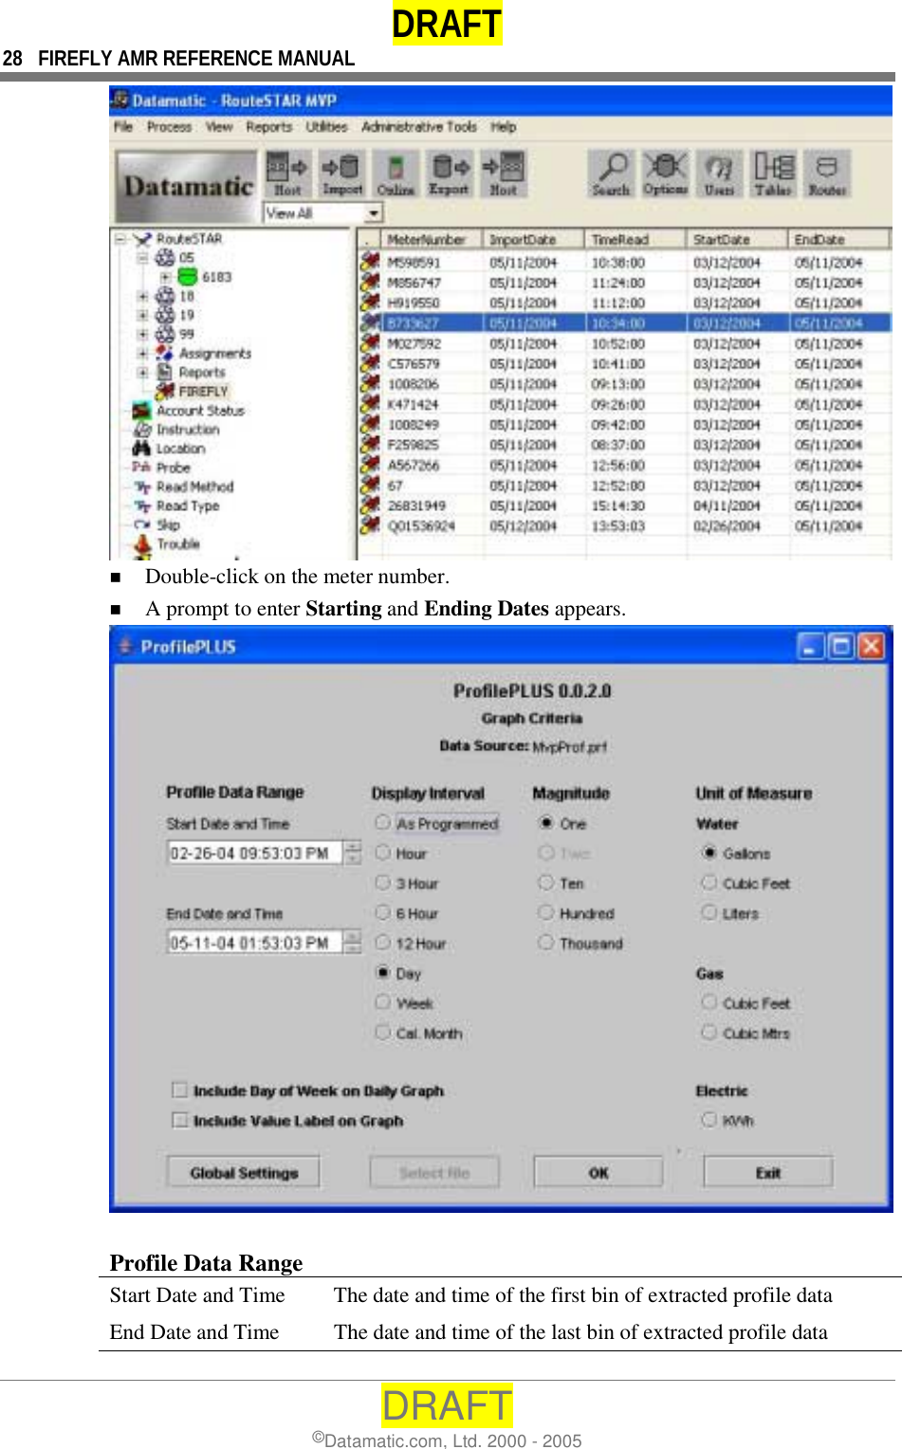The image size is (902, 1449).
Task: Open the Reports menu
Action: pos(269,126)
